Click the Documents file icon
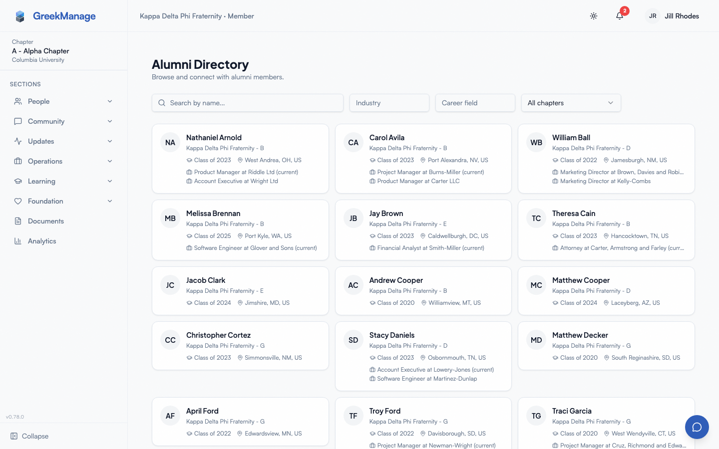719x449 pixels. click(x=18, y=221)
